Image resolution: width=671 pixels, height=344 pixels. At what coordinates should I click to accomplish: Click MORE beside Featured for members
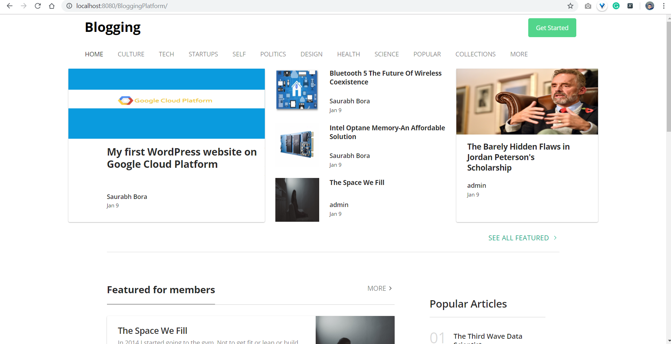click(x=377, y=288)
